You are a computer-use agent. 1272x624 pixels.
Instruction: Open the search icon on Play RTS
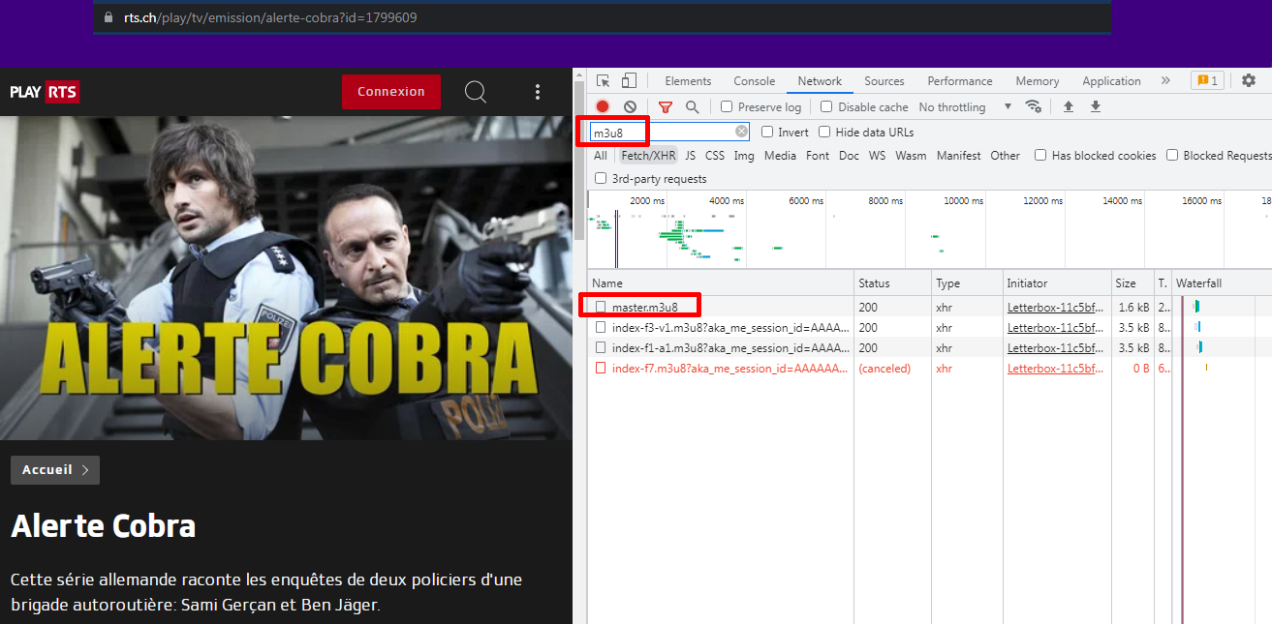pyautogui.click(x=476, y=92)
